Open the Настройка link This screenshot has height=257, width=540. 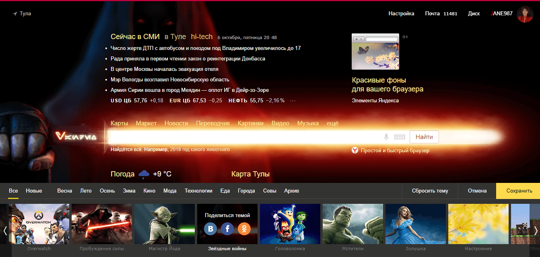(x=401, y=14)
